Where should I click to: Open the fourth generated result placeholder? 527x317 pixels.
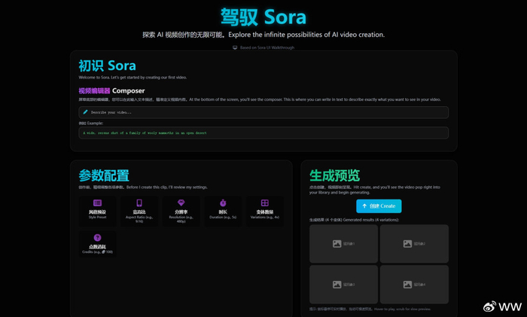tap(414, 285)
